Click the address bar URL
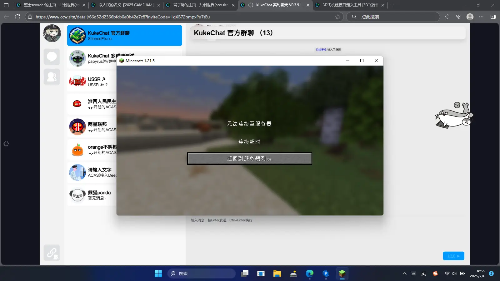Image resolution: width=500 pixels, height=281 pixels. pos(122,17)
